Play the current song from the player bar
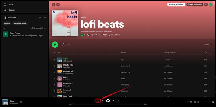 [x=108, y=101]
